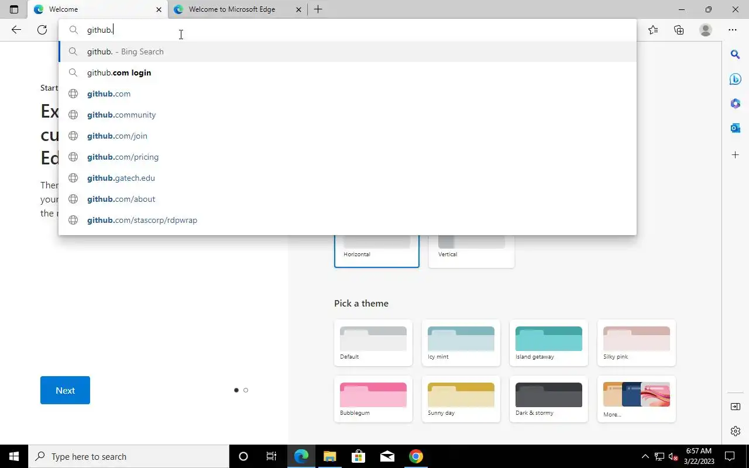Choose the github.com suggestion
The image size is (749, 468).
(x=348, y=94)
